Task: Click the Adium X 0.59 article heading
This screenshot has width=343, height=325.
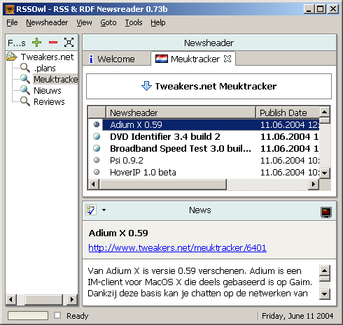Action: click(x=118, y=233)
